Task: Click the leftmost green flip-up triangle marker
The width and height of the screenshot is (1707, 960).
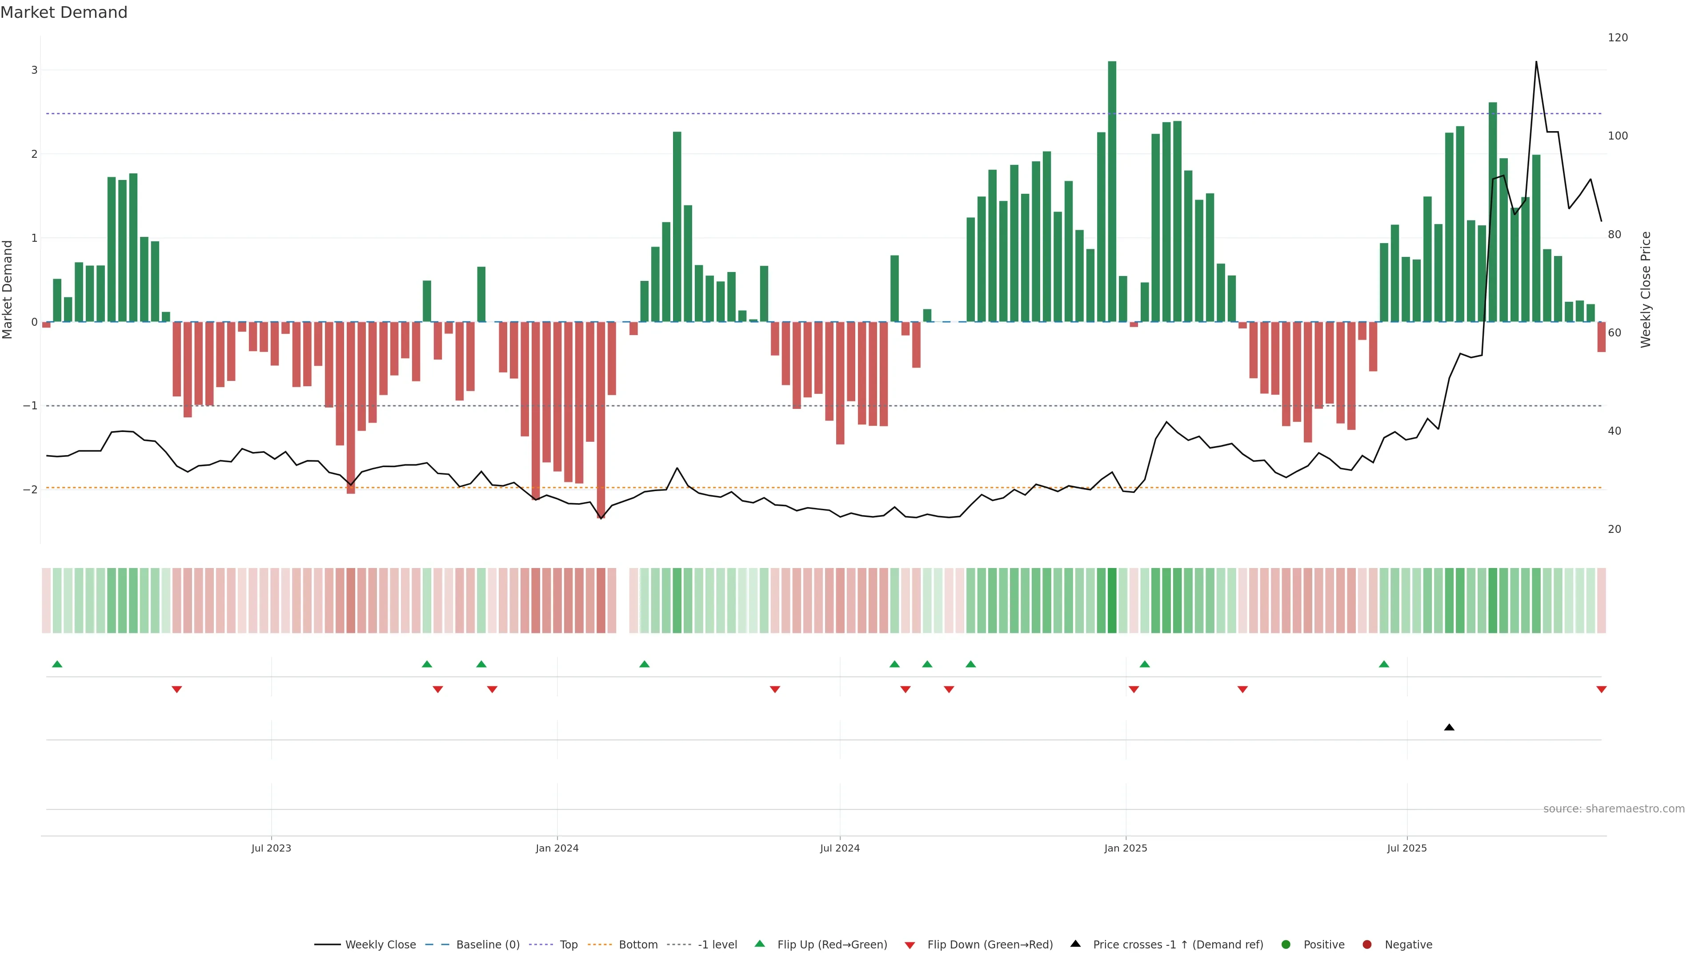Action: click(57, 664)
